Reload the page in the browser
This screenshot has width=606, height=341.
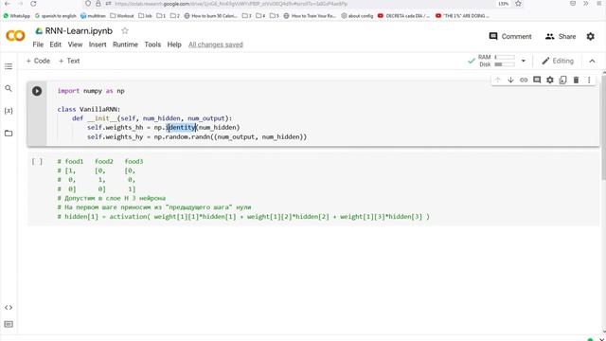point(33,4)
